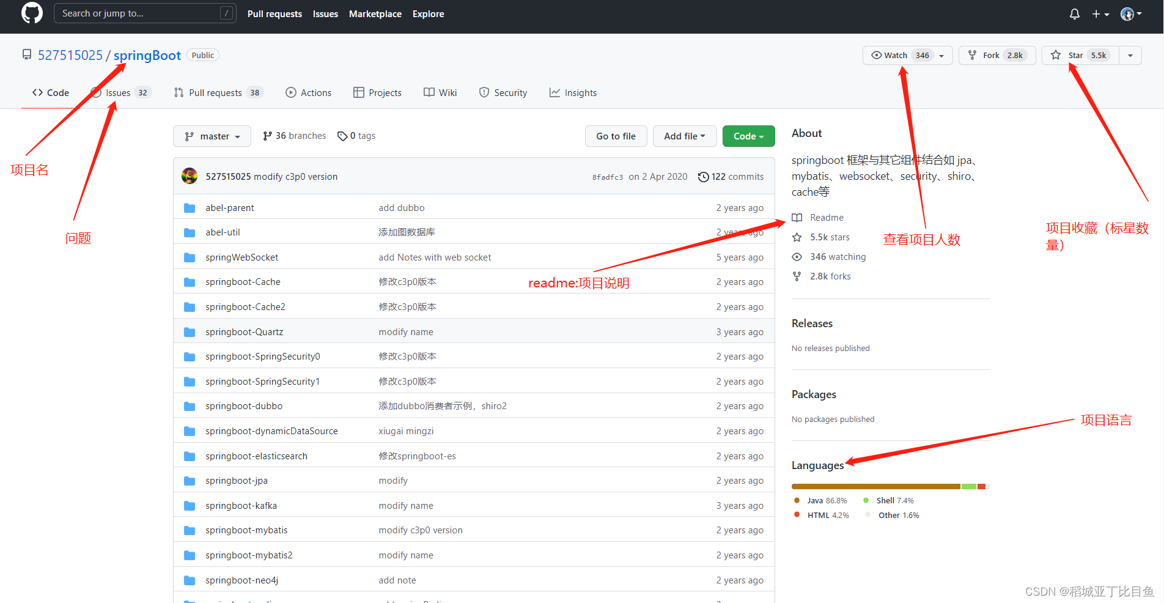Expand the green Code clone dropdown

[x=748, y=136]
